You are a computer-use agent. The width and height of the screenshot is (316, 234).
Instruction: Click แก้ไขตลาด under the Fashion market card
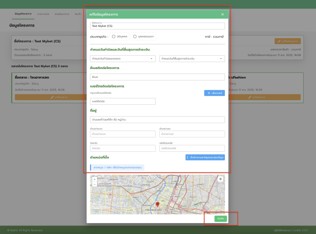(x=264, y=97)
